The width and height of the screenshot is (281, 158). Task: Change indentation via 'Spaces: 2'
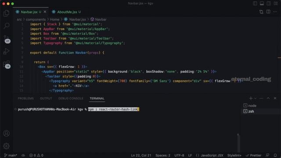coord(163,155)
